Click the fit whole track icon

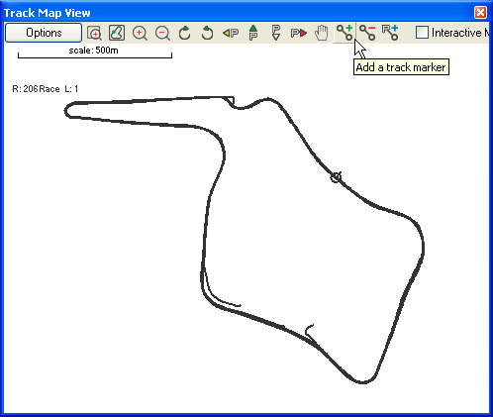[x=117, y=33]
